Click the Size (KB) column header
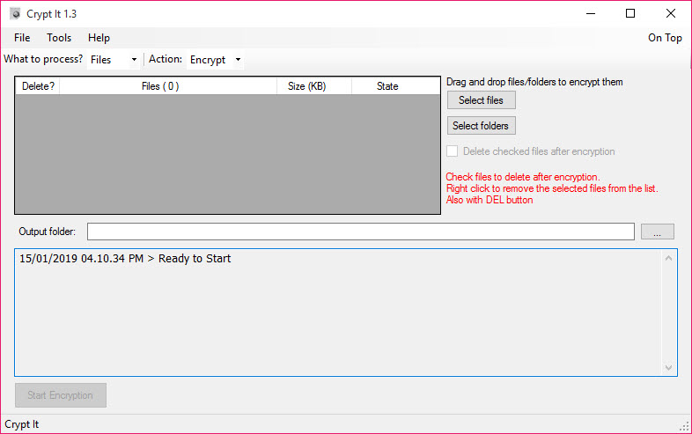 [x=314, y=86]
